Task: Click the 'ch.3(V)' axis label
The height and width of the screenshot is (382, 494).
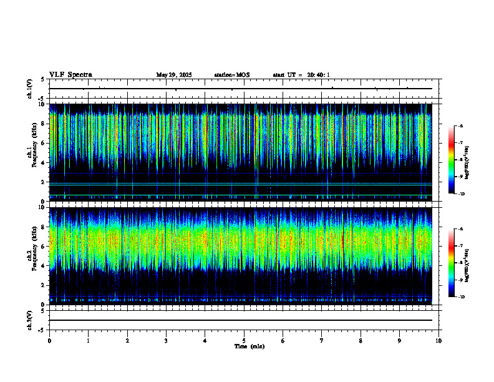Action: [30, 320]
